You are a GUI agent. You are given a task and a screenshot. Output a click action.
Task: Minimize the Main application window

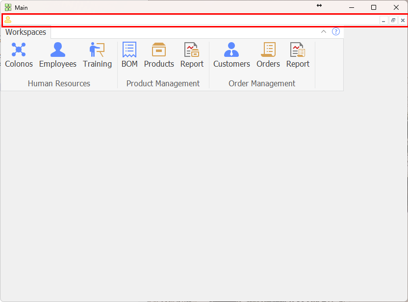(351, 7)
